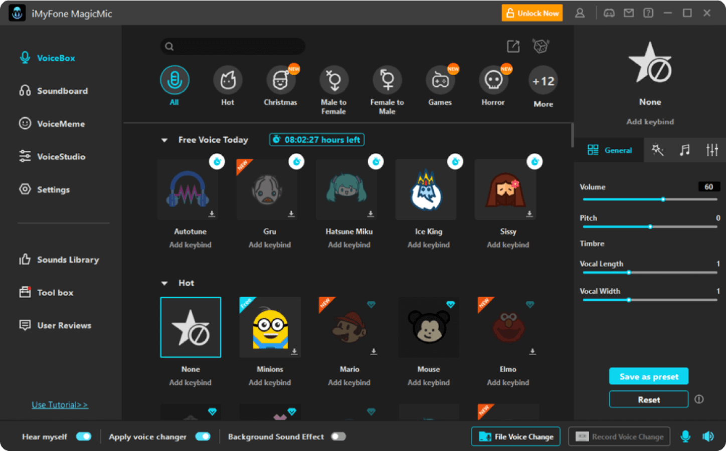Select the Mouse voice
The height and width of the screenshot is (451, 726).
tap(429, 327)
